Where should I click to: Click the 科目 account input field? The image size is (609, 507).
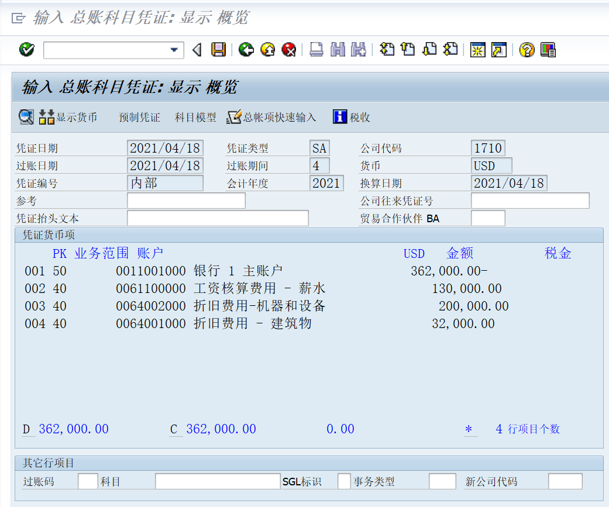tap(218, 481)
